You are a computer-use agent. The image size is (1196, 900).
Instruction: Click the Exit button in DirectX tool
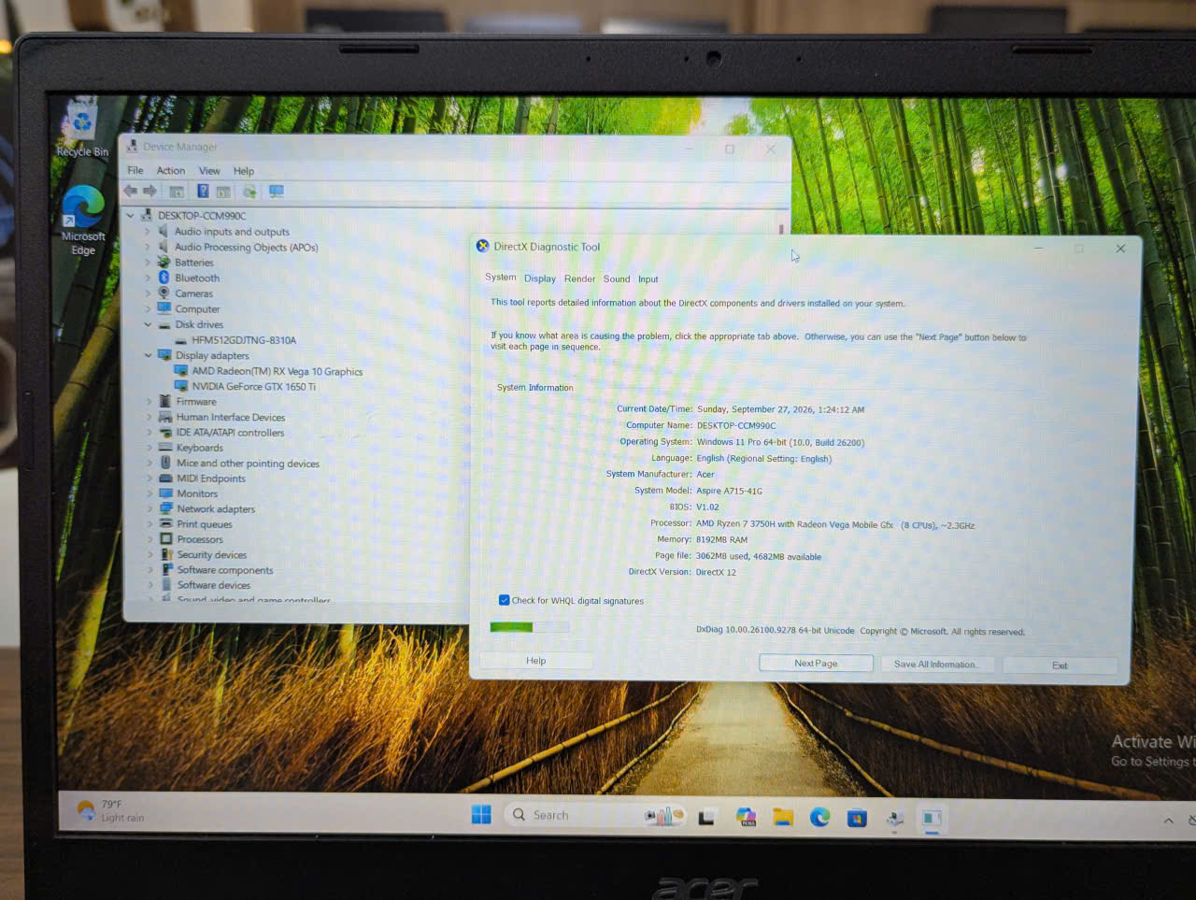coord(1060,665)
